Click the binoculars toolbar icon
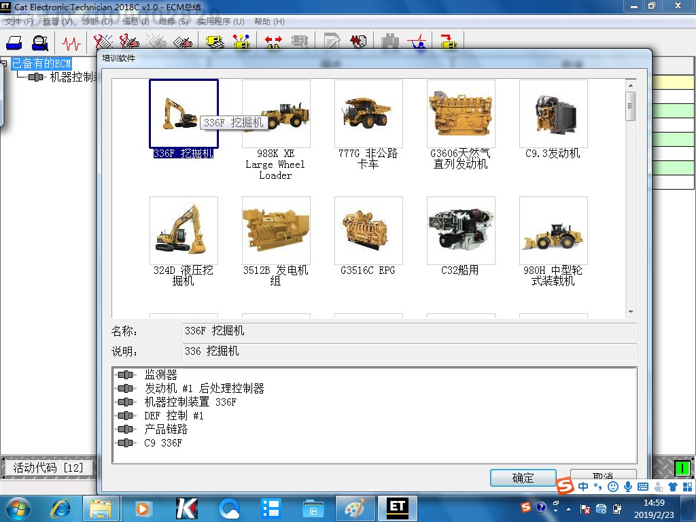Viewport: 696px width, 522px height. coord(390,42)
